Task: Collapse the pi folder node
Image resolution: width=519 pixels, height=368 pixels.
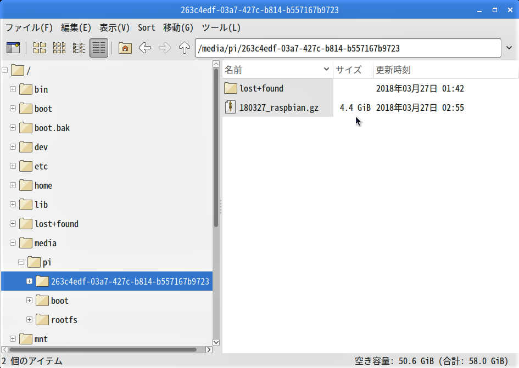Action: (x=21, y=262)
